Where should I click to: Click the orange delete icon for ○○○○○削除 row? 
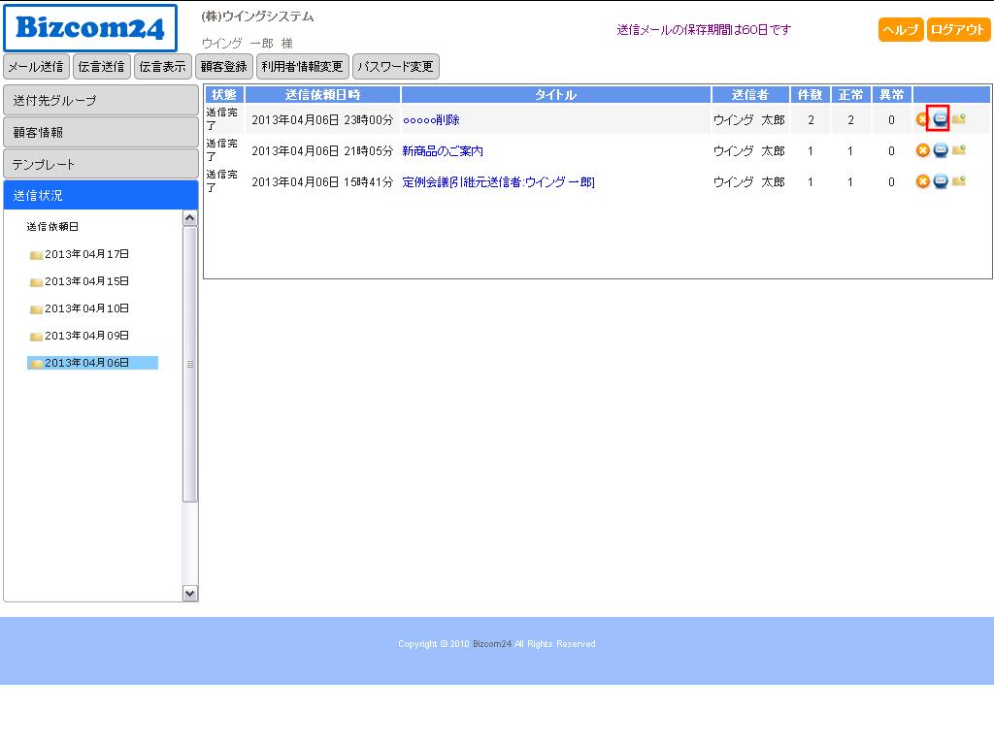coord(922,119)
